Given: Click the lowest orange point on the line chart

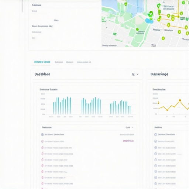Looking at the screenshot, I should coord(167,110).
